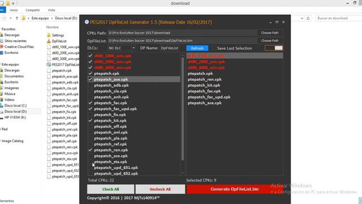Viewport: 362px width, 204px height.
Task: Expand the Explorer address bar history dropdown
Action: (x=301, y=18)
